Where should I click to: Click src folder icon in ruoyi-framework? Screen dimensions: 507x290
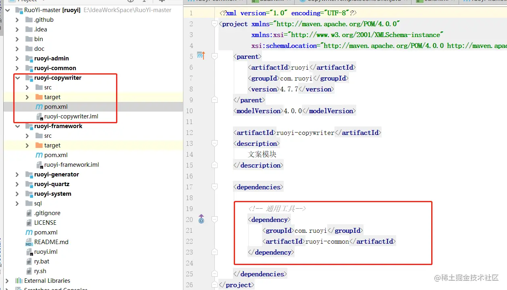pos(39,136)
